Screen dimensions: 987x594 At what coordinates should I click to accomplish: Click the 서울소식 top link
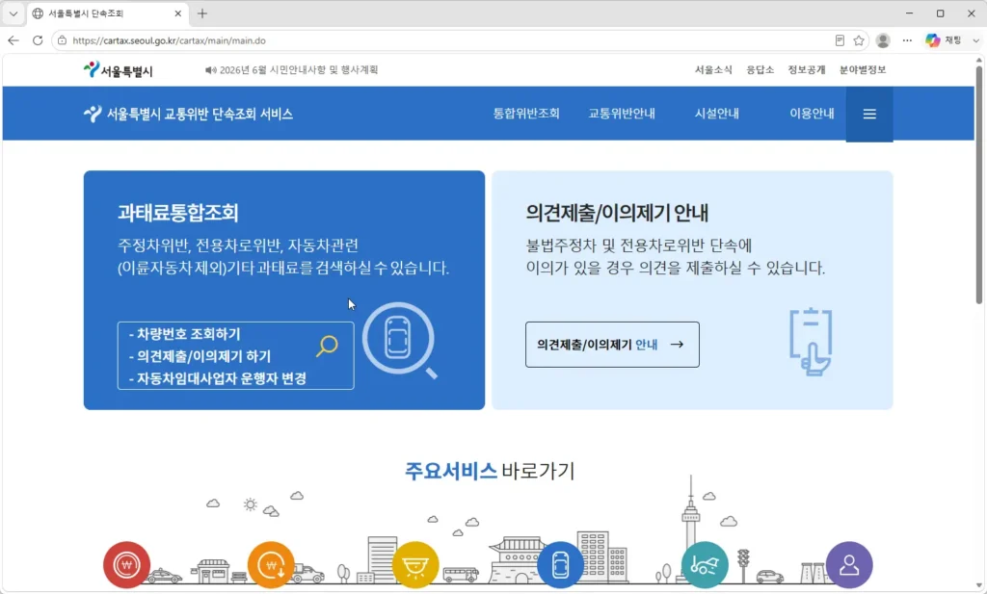point(713,69)
